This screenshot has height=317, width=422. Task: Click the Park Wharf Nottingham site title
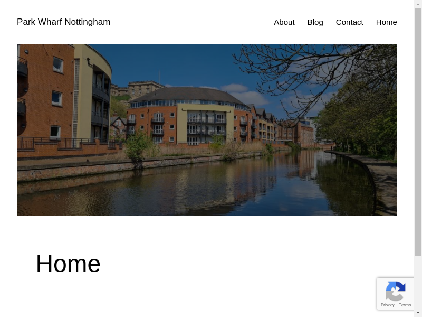click(x=63, y=22)
